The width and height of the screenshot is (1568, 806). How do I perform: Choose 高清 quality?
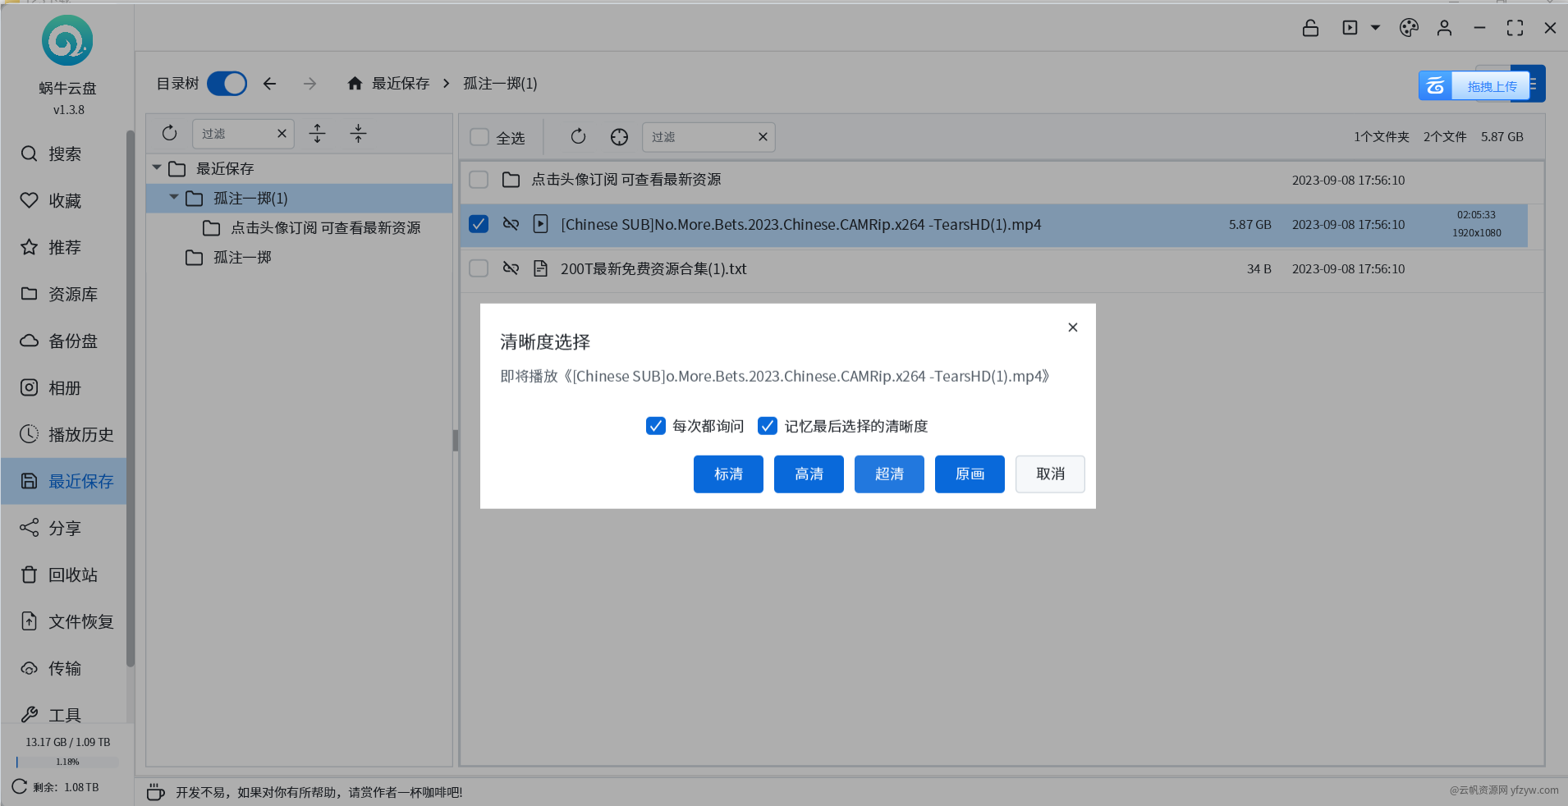pyautogui.click(x=809, y=474)
